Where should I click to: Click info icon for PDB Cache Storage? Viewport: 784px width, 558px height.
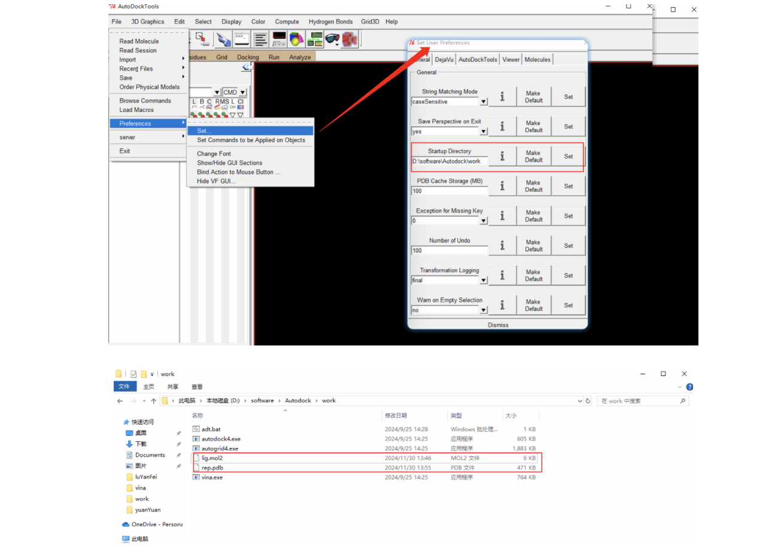[x=502, y=186]
